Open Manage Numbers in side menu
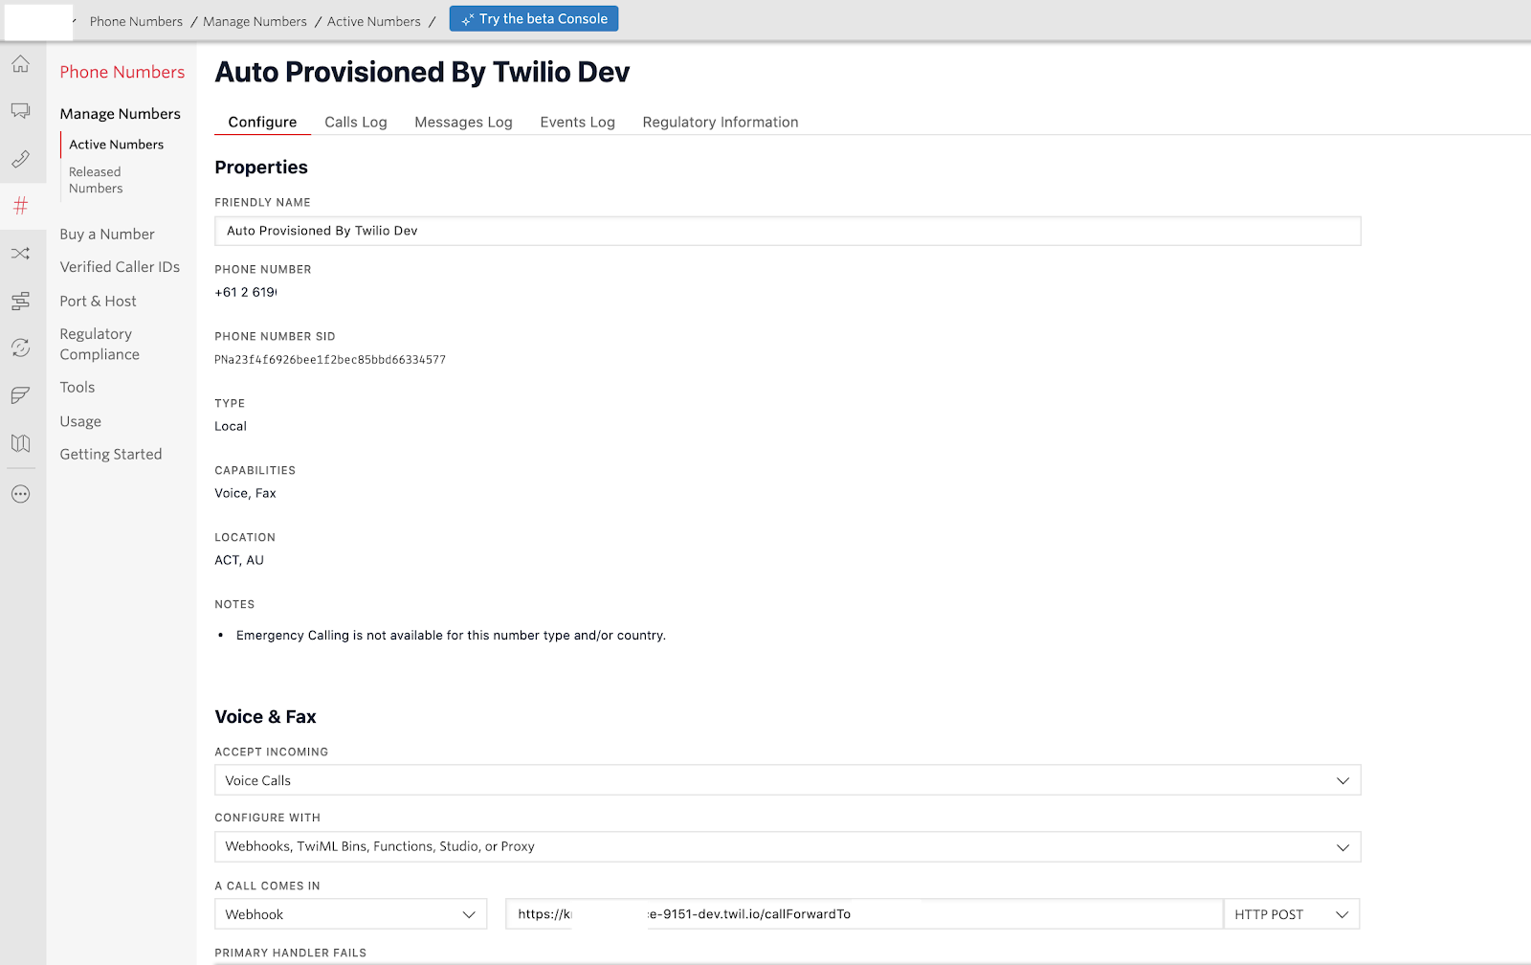The width and height of the screenshot is (1531, 965). point(120,114)
